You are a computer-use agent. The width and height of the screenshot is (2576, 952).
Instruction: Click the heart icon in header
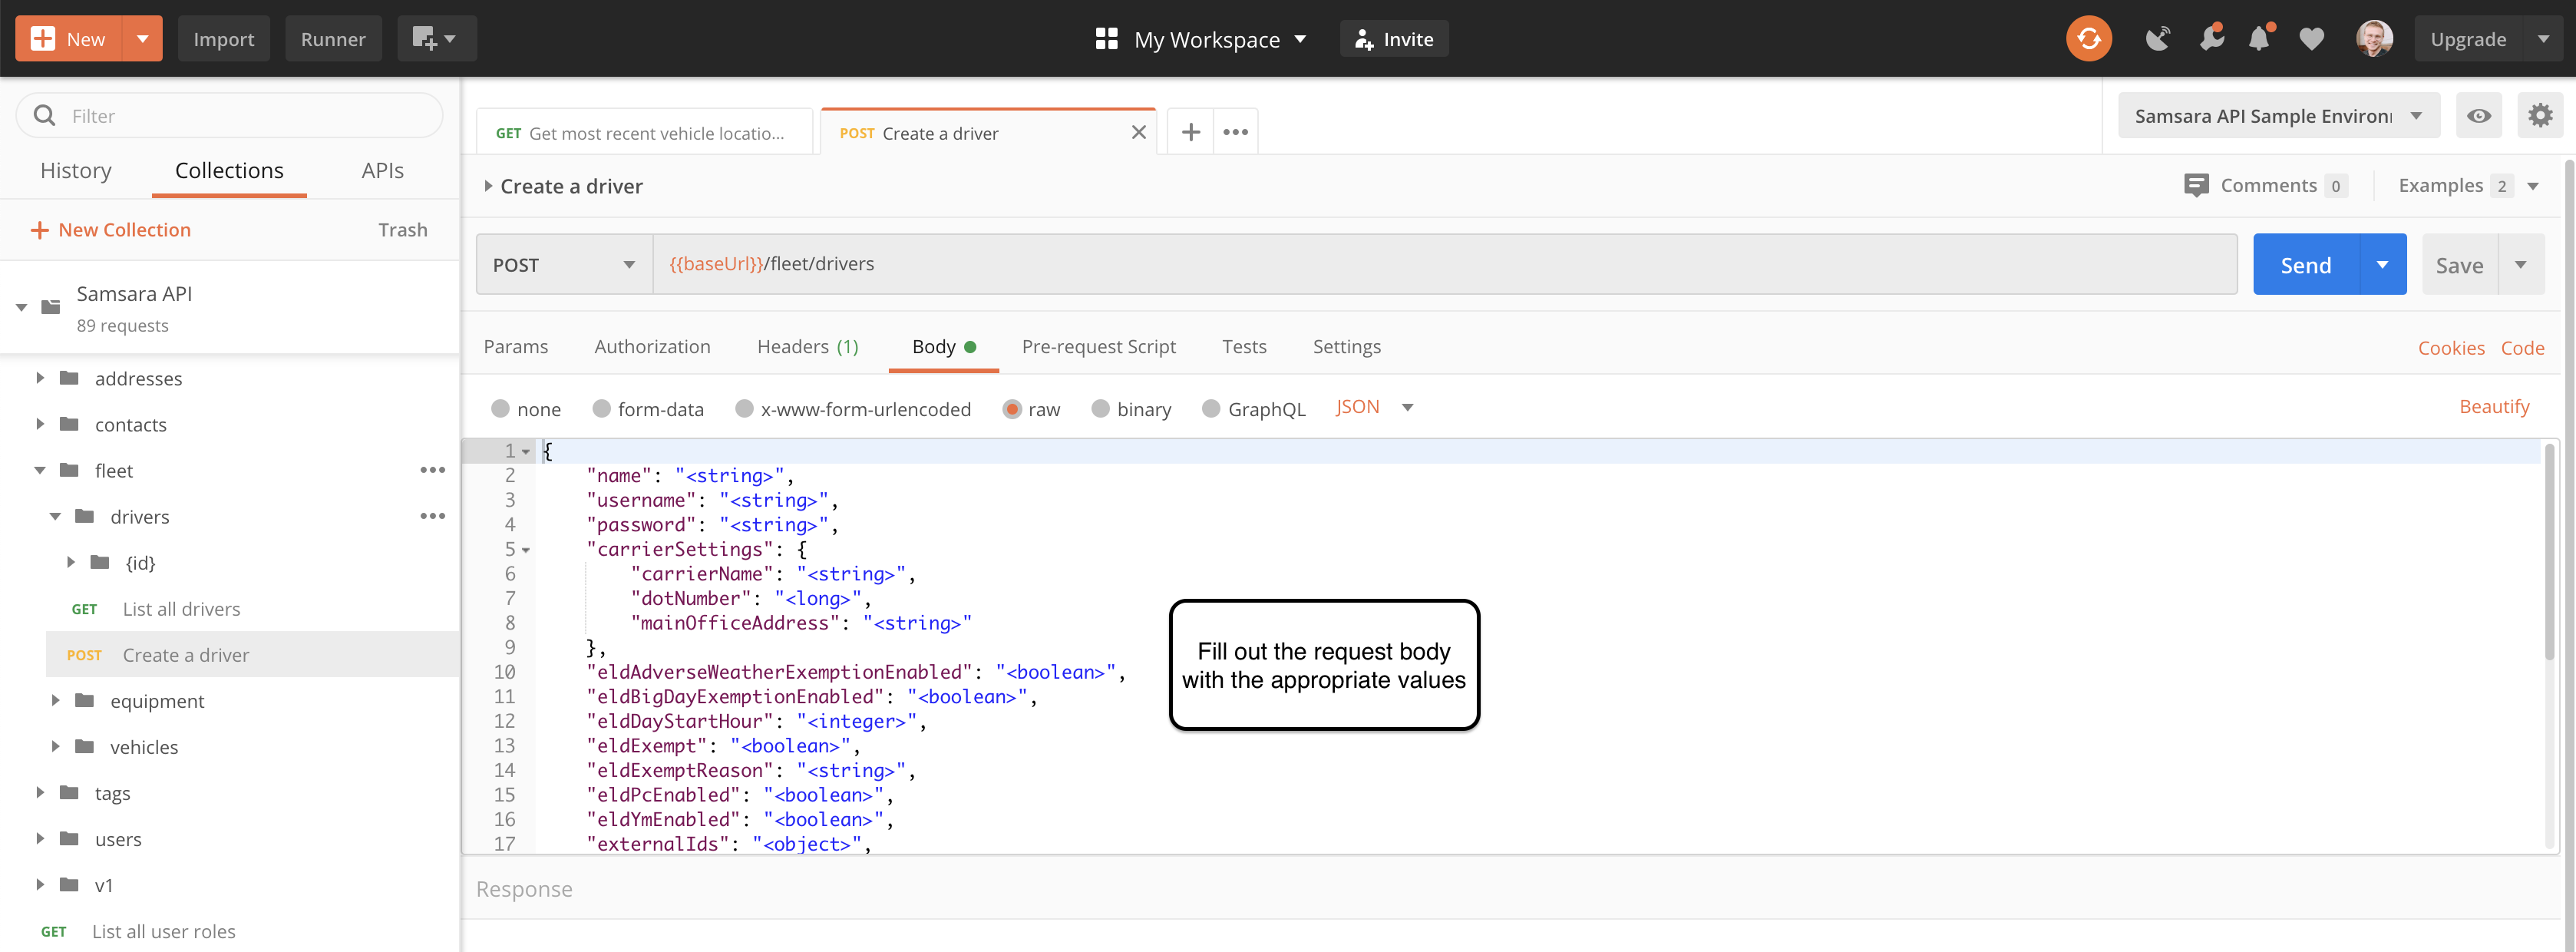tap(2311, 39)
